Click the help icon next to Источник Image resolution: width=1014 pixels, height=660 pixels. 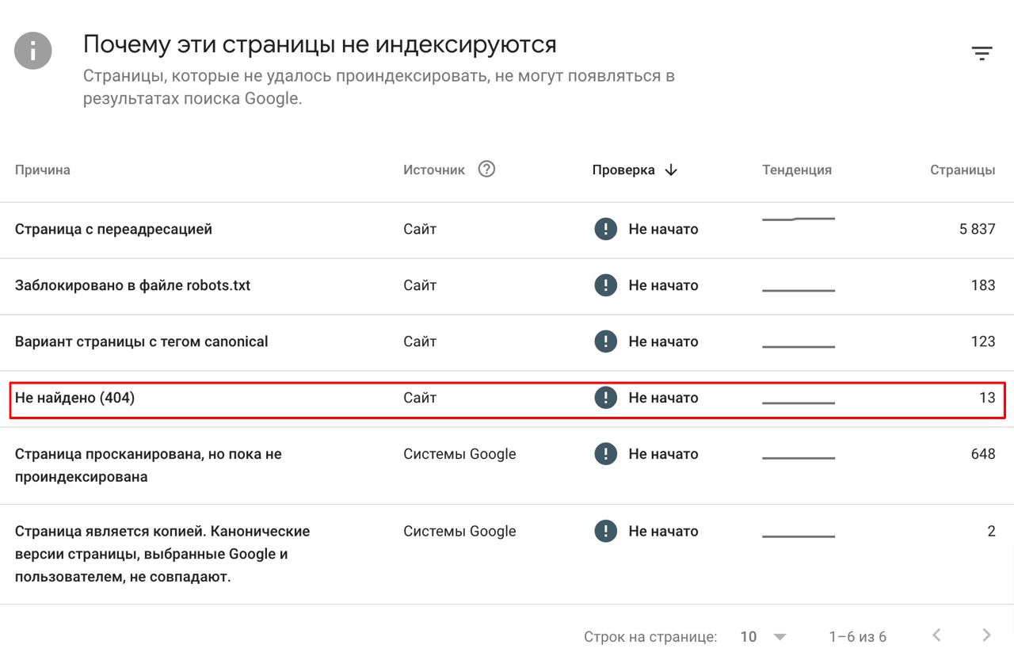pyautogui.click(x=486, y=169)
